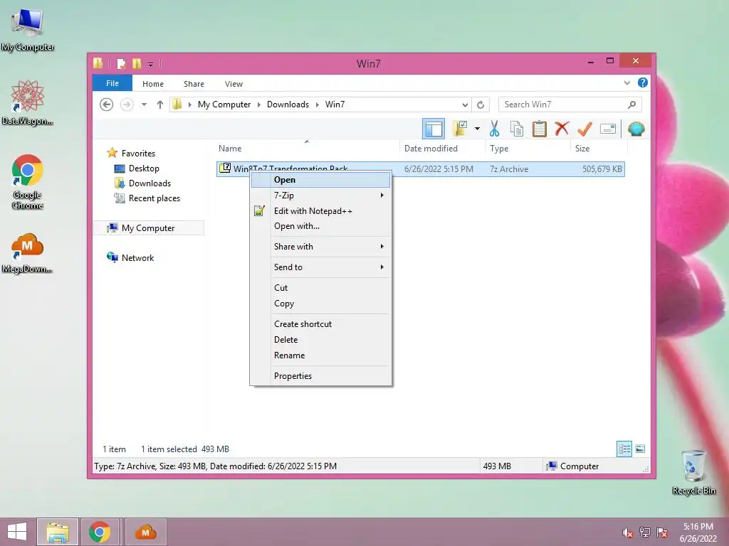Click the clipboard Paste toolbar icon
Image resolution: width=729 pixels, height=546 pixels.
coord(540,129)
